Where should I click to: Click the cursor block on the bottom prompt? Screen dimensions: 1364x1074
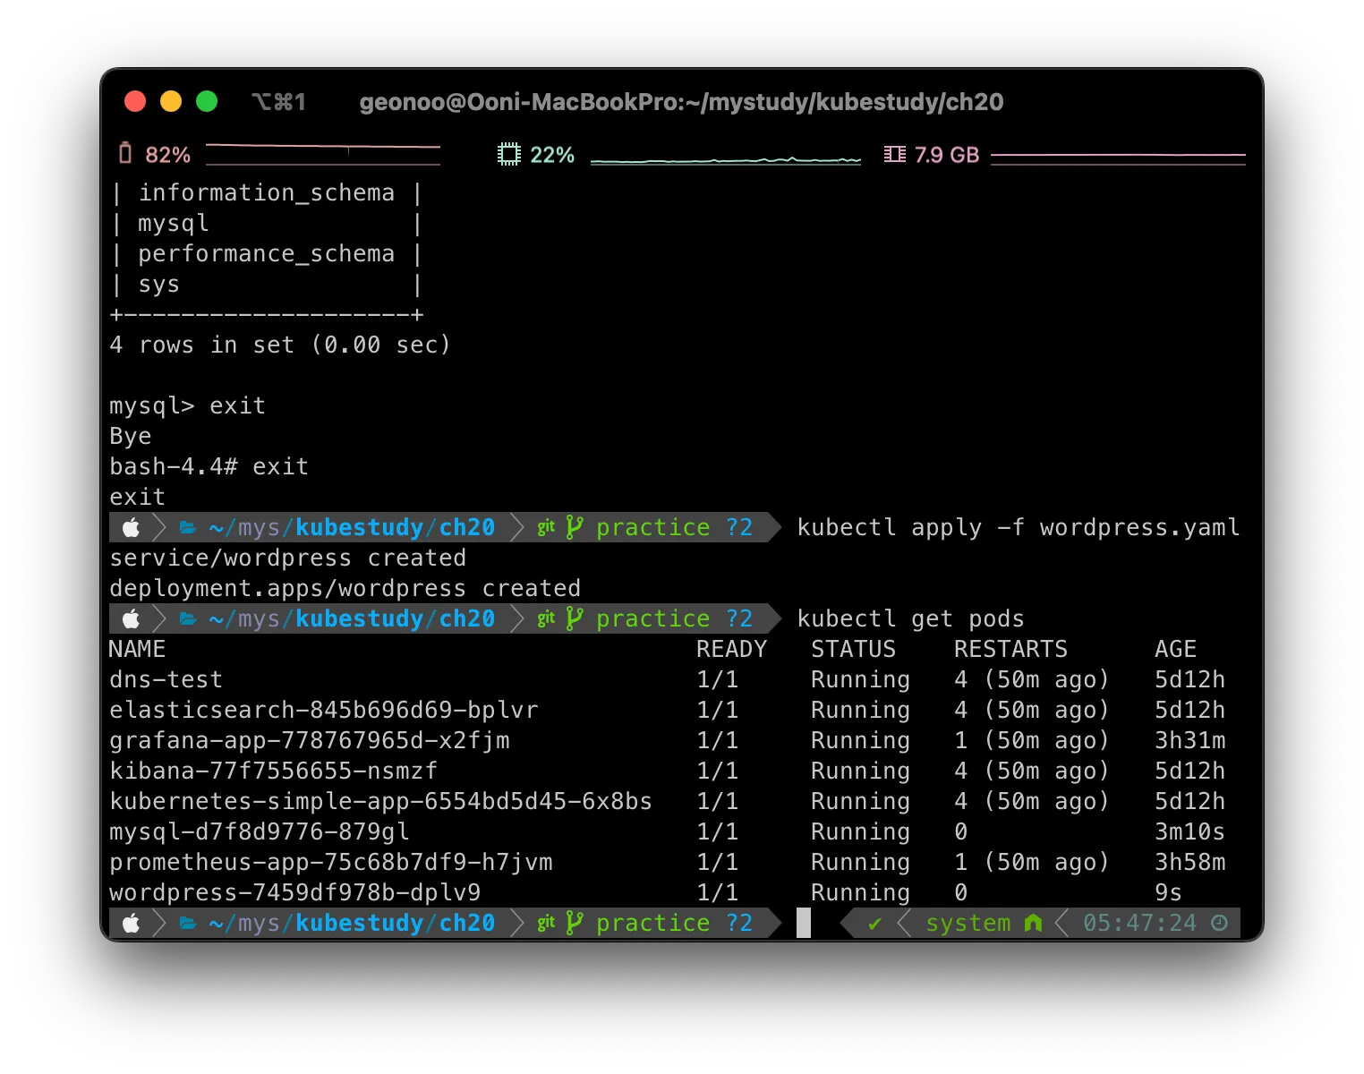[804, 923]
